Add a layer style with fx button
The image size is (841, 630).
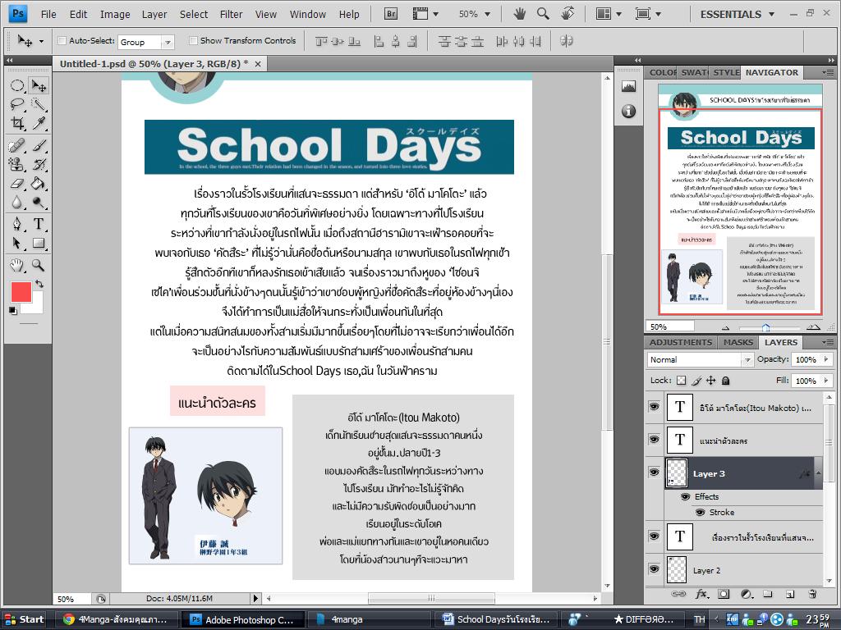pos(701,594)
